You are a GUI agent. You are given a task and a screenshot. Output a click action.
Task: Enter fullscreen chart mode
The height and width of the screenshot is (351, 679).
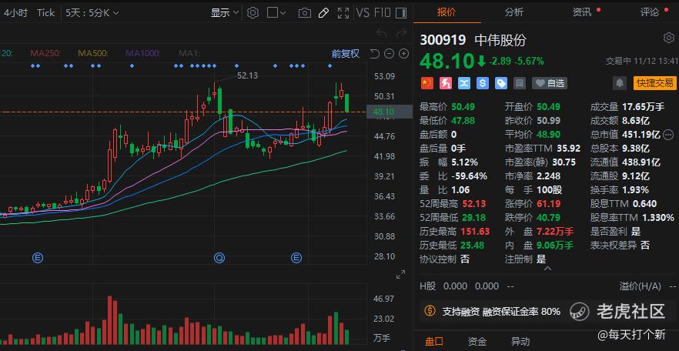coord(343,13)
